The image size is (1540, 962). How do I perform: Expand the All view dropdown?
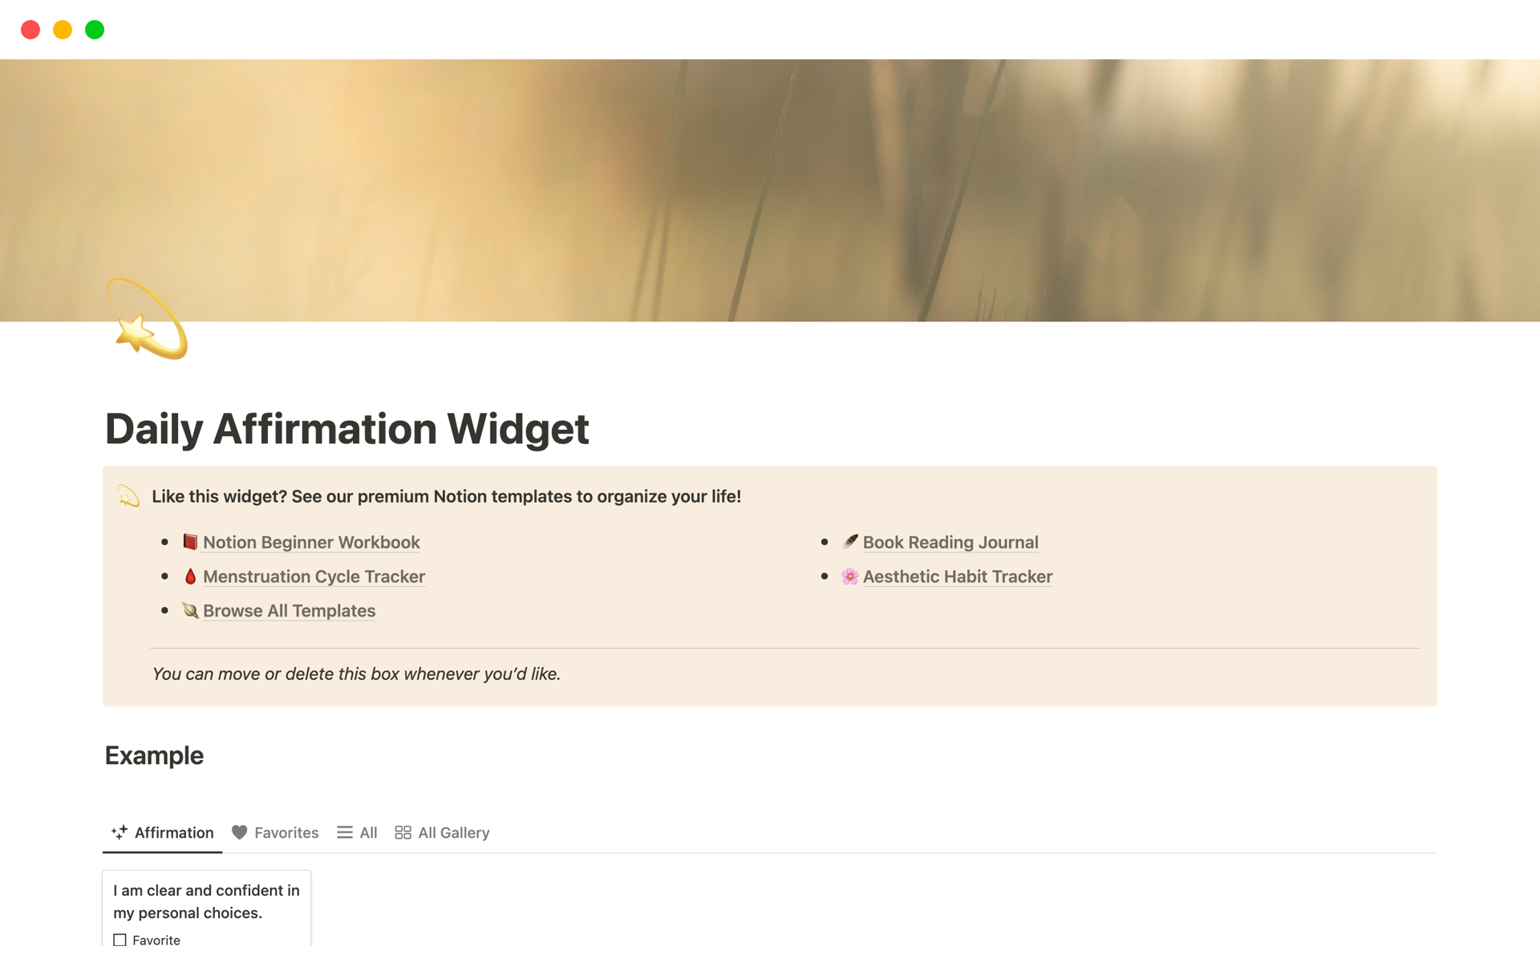pos(357,832)
